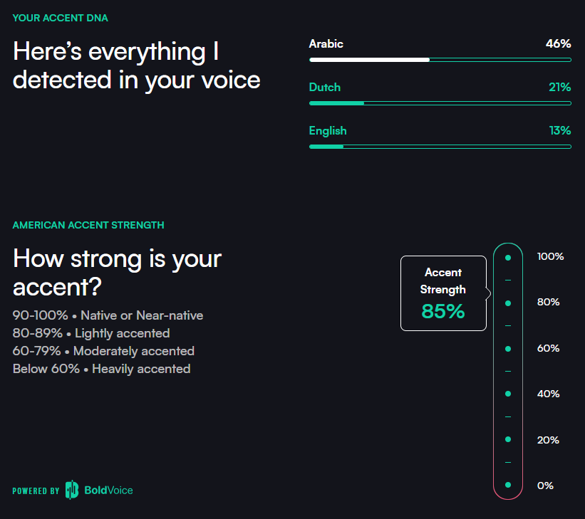Click the American Accent Strength heading
The image size is (585, 519).
88,225
